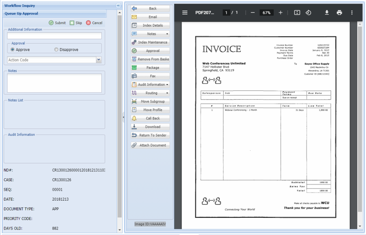Click the Additional Information text field
366x235 pixels.
point(55,36)
